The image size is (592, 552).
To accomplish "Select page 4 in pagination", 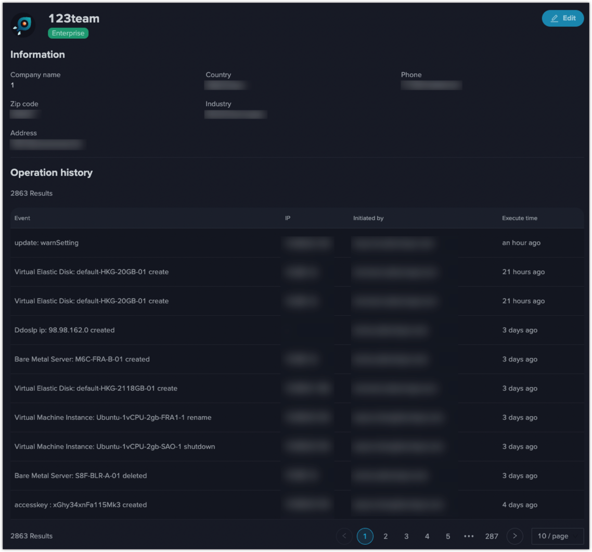I will pyautogui.click(x=427, y=536).
